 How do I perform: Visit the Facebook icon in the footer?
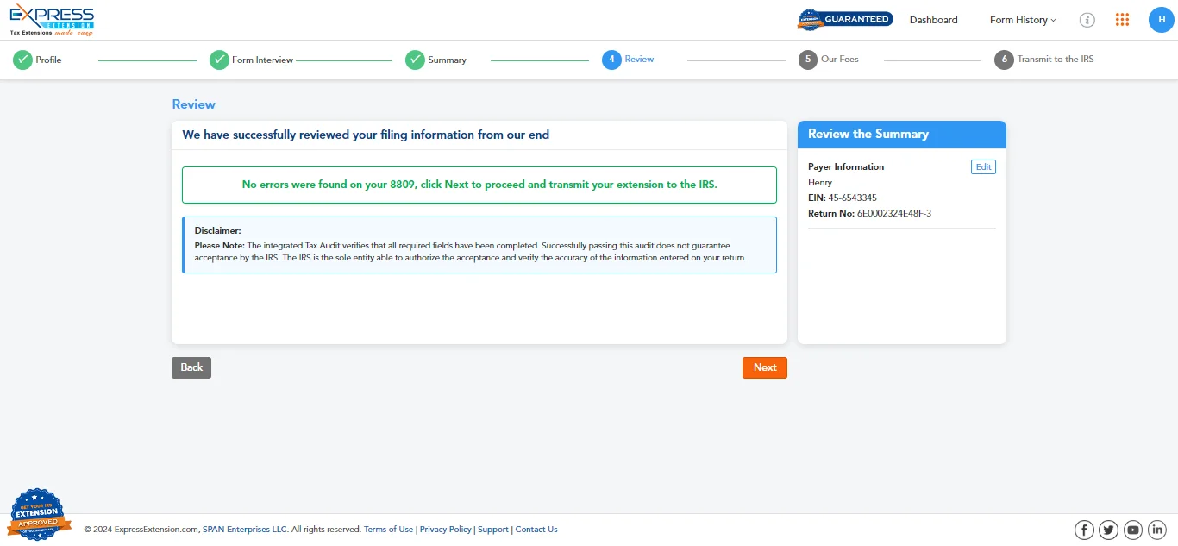tap(1084, 529)
